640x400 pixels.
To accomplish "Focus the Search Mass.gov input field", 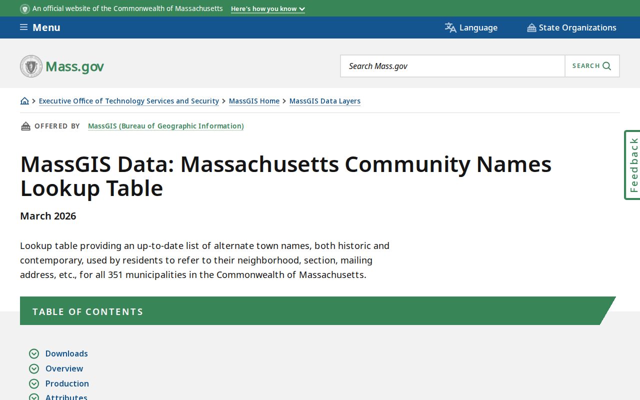I will (453, 66).
